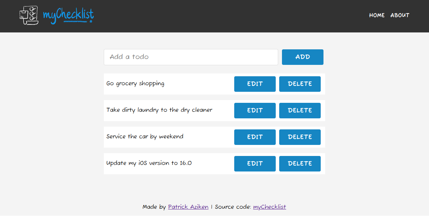Delete the Update my iOS version todo
Image resolution: width=429 pixels, height=216 pixels.
coord(300,164)
